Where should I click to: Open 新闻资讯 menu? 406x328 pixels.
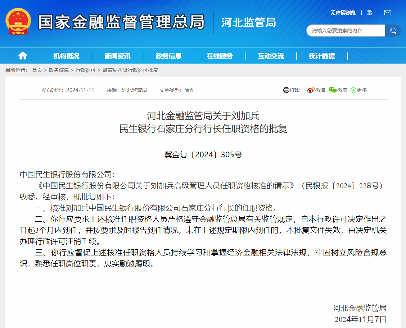pos(117,56)
